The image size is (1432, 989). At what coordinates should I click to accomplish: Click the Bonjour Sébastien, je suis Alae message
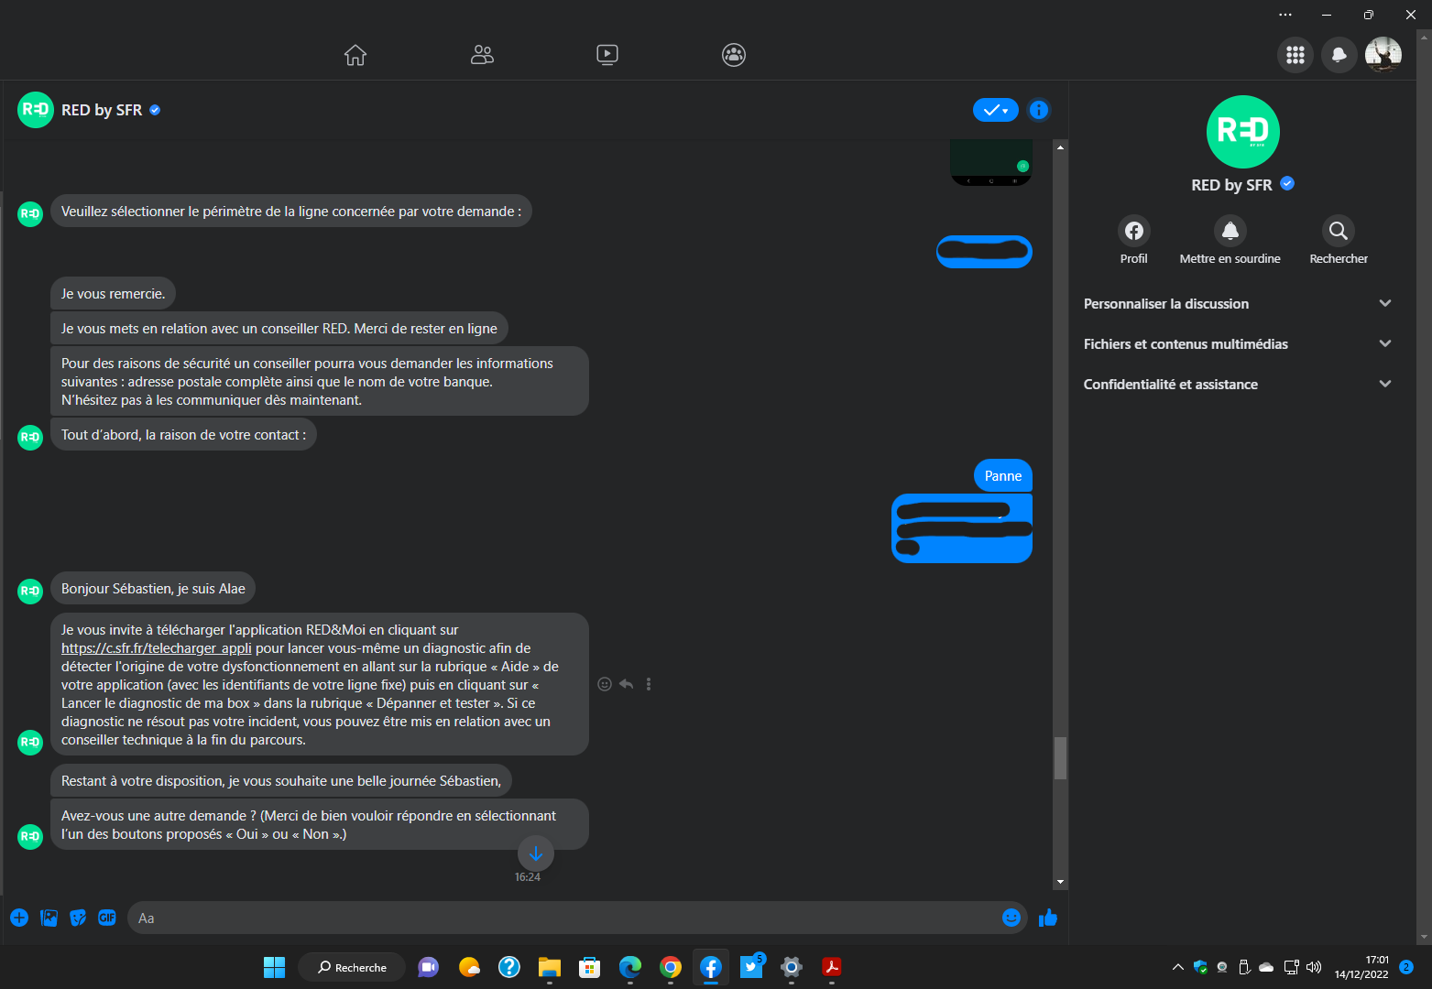(153, 589)
